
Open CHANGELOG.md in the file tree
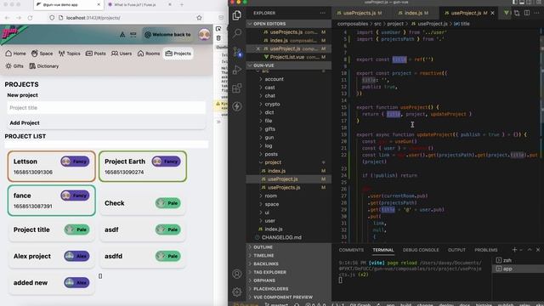pos(289,237)
